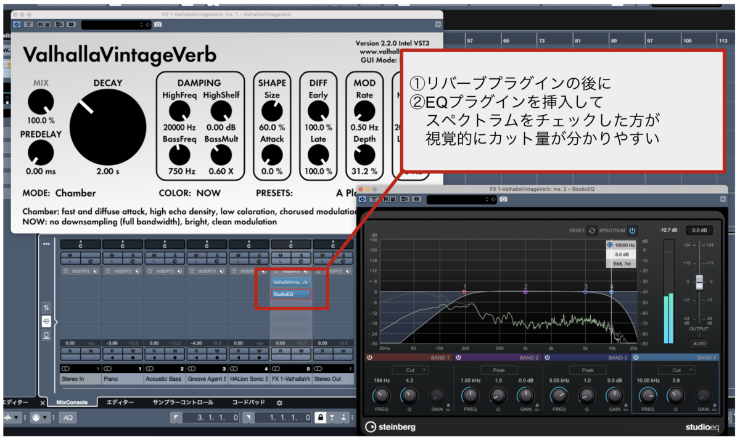
Task: Open the コードパッド tab
Action: [248, 402]
